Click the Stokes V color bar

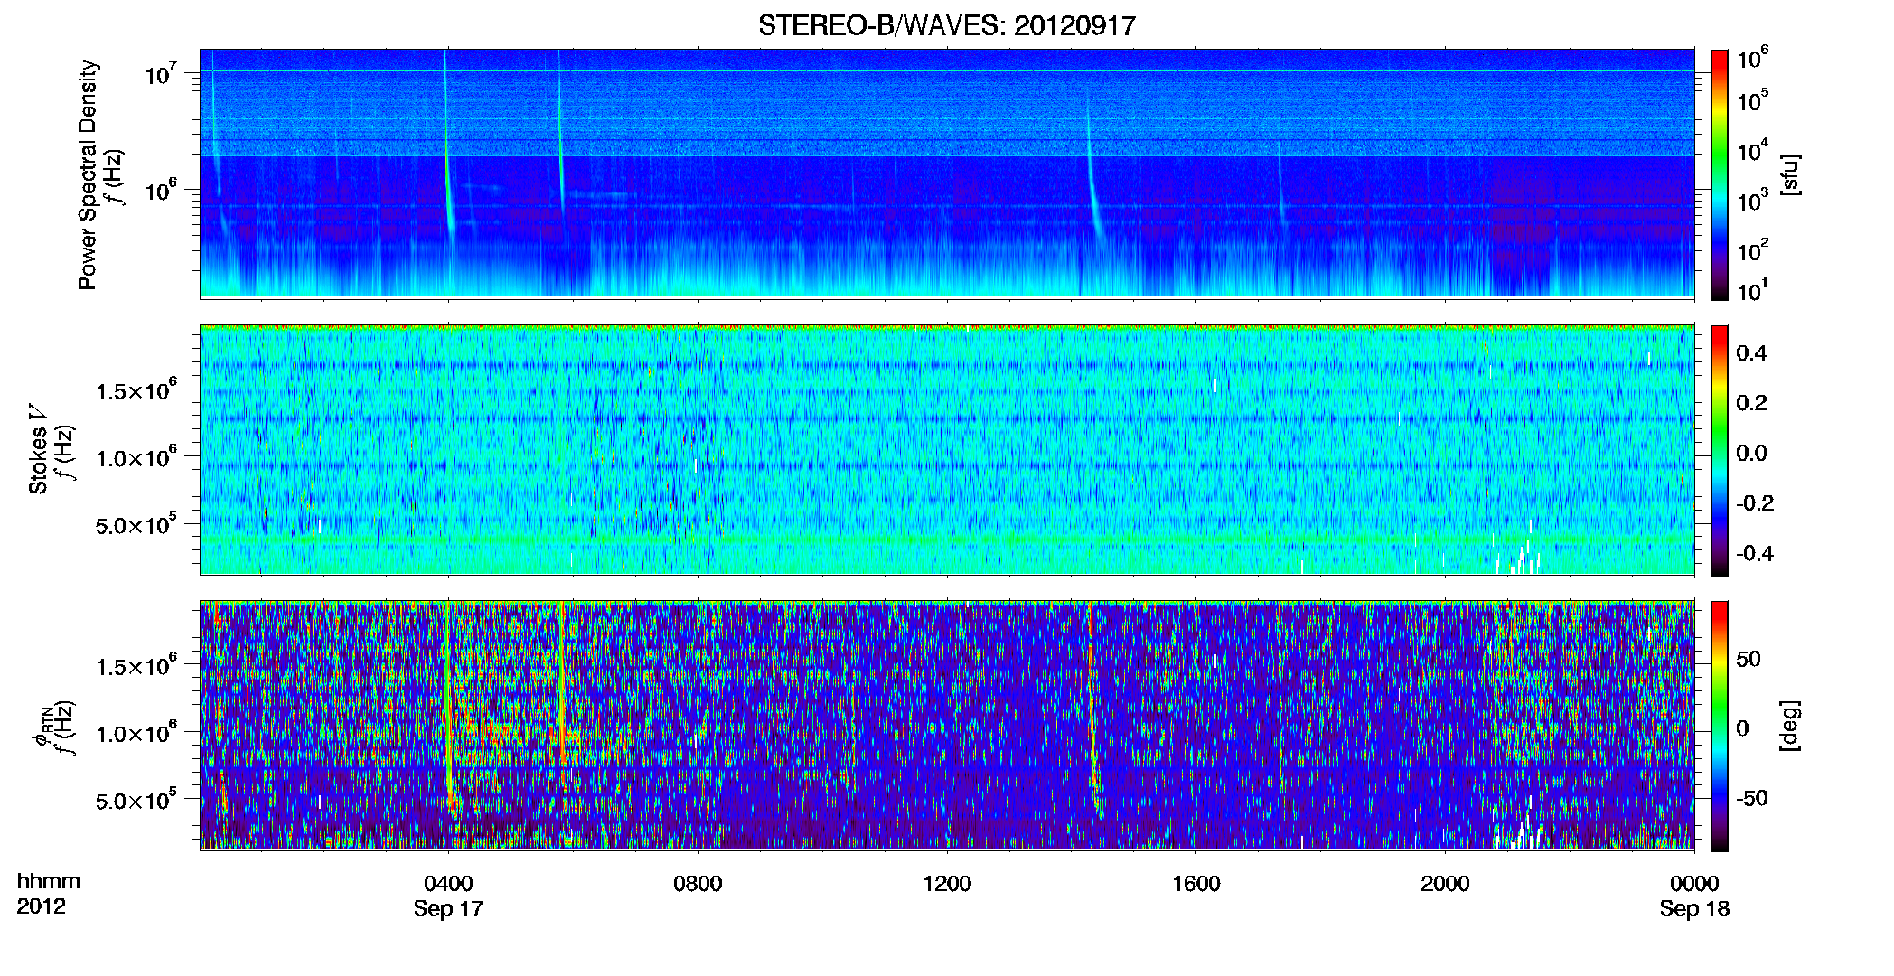click(x=1720, y=450)
